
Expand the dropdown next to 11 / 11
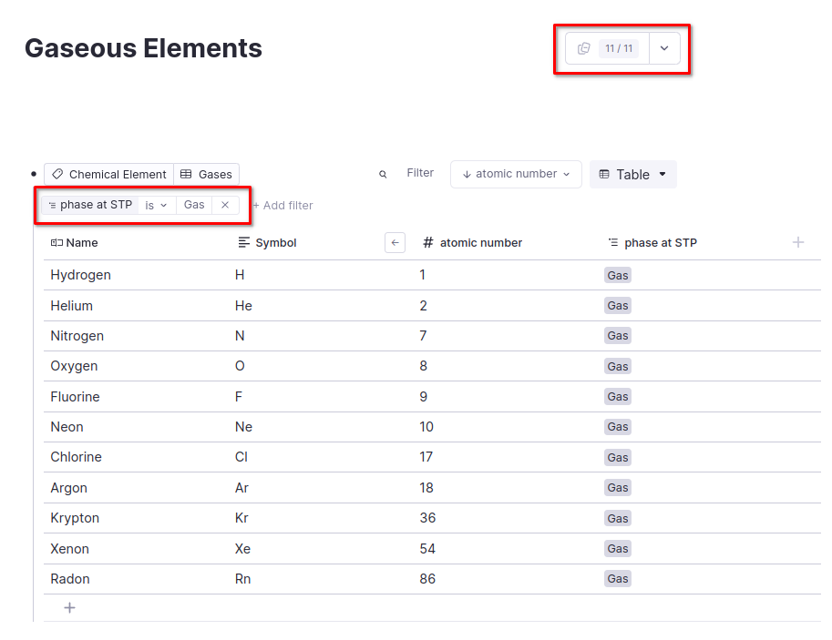click(x=664, y=48)
